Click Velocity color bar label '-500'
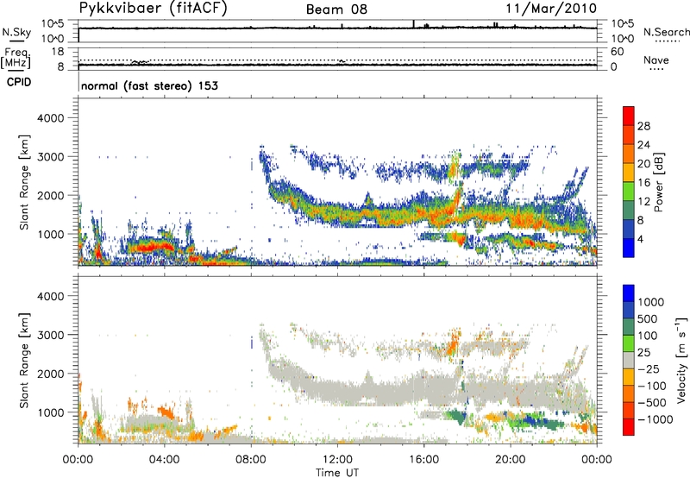690x478 pixels. pyautogui.click(x=652, y=402)
